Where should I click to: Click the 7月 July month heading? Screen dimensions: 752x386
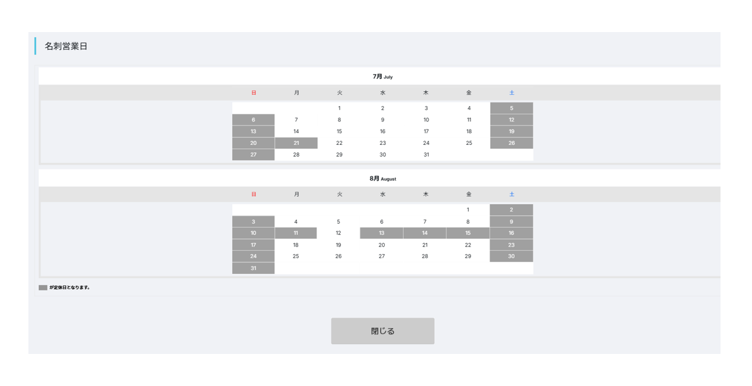tap(382, 77)
